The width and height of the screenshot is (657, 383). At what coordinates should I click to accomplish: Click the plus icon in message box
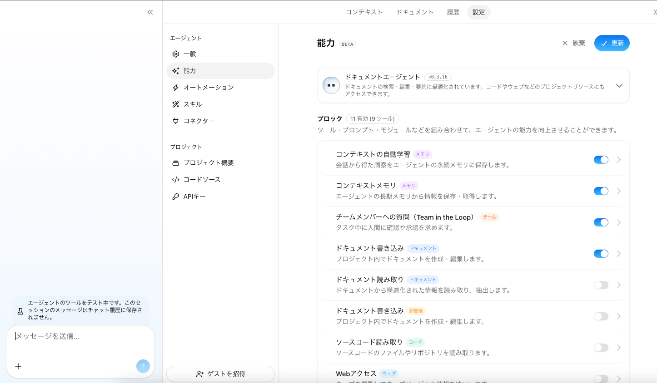(18, 366)
